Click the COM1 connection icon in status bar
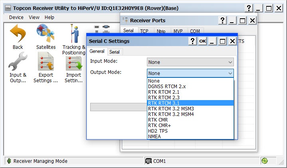This screenshot has width=287, height=168. click(x=148, y=161)
